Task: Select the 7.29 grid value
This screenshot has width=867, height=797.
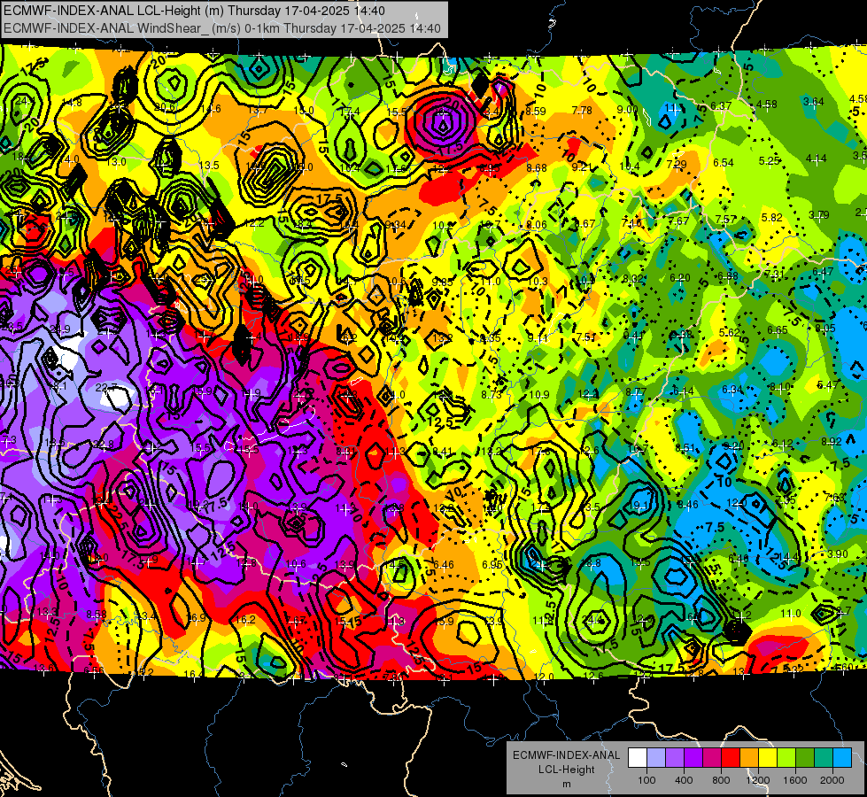Action: [x=677, y=164]
